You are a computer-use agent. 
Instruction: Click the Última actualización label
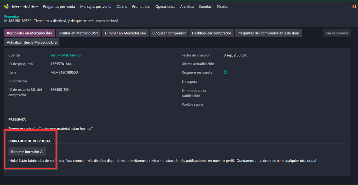pos(198,64)
